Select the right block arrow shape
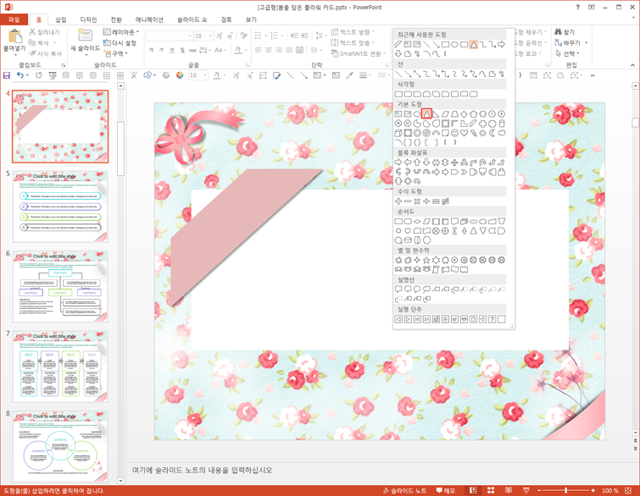Image resolution: width=640 pixels, height=496 pixels. click(398, 163)
